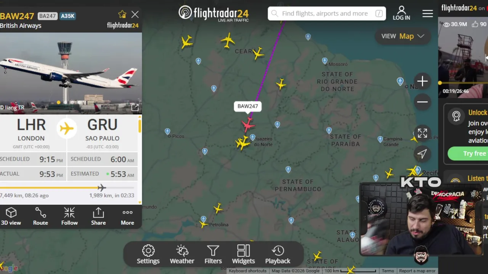Add BAW247 to favorites with star
Screen dimensions: 488x274
coord(122,14)
